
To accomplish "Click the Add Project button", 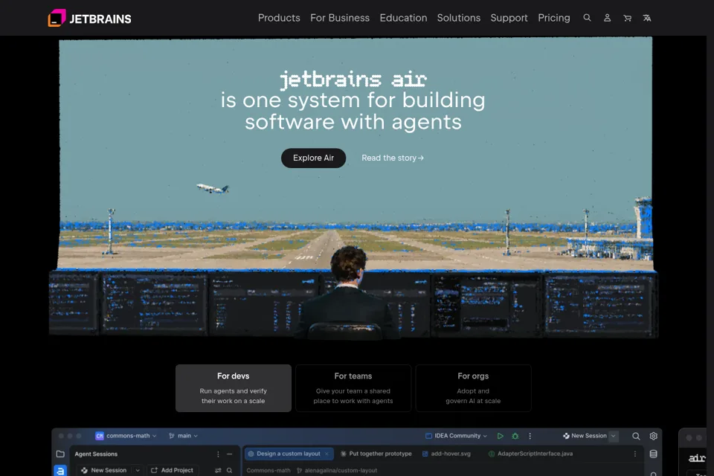I will [x=172, y=470].
